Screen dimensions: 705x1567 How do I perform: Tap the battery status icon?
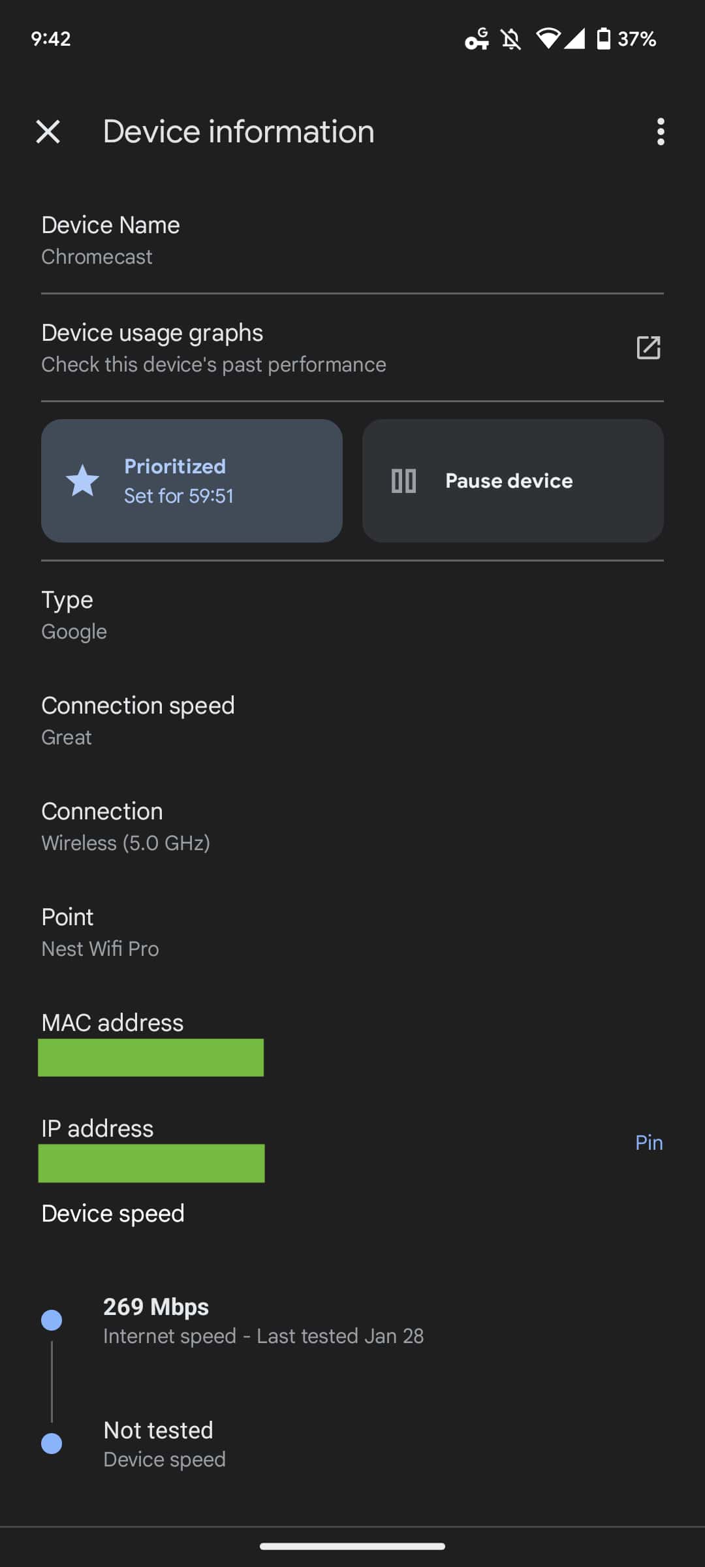pyautogui.click(x=604, y=39)
